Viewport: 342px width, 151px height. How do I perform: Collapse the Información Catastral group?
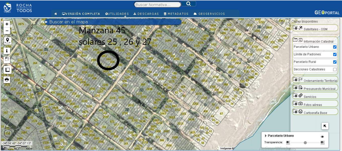[x=295, y=40]
